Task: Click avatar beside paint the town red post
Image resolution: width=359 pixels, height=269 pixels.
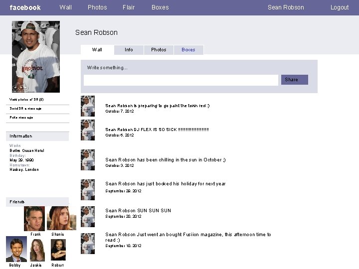Action: pyautogui.click(x=88, y=106)
